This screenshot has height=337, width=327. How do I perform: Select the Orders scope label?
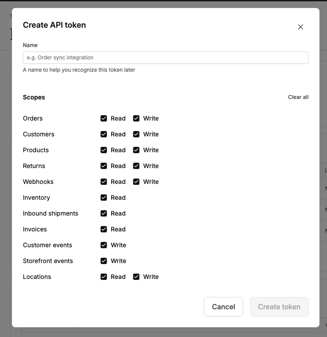[x=33, y=118]
